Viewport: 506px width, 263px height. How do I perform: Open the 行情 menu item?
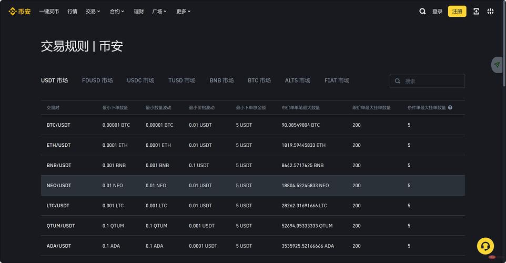point(72,11)
